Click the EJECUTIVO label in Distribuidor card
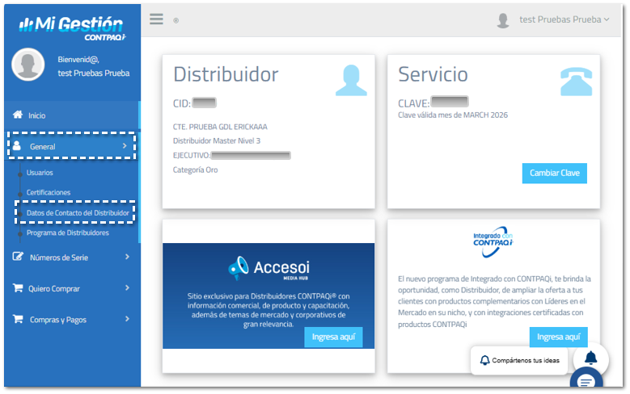 tap(191, 155)
